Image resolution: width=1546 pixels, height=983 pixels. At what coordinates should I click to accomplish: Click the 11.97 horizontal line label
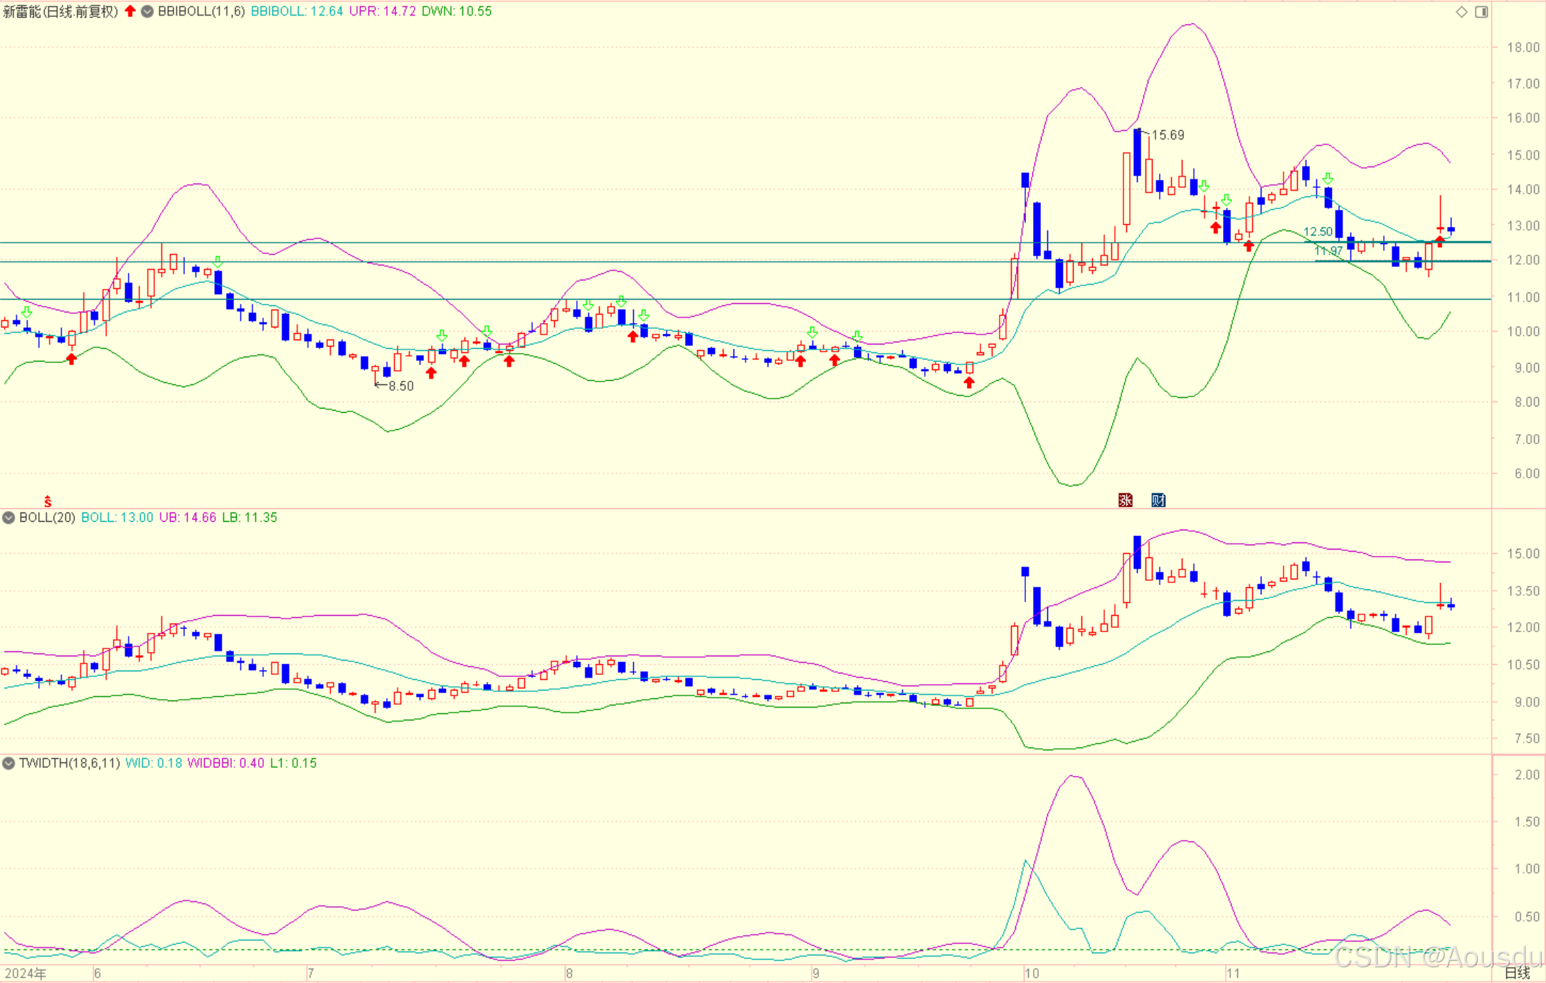(1328, 251)
